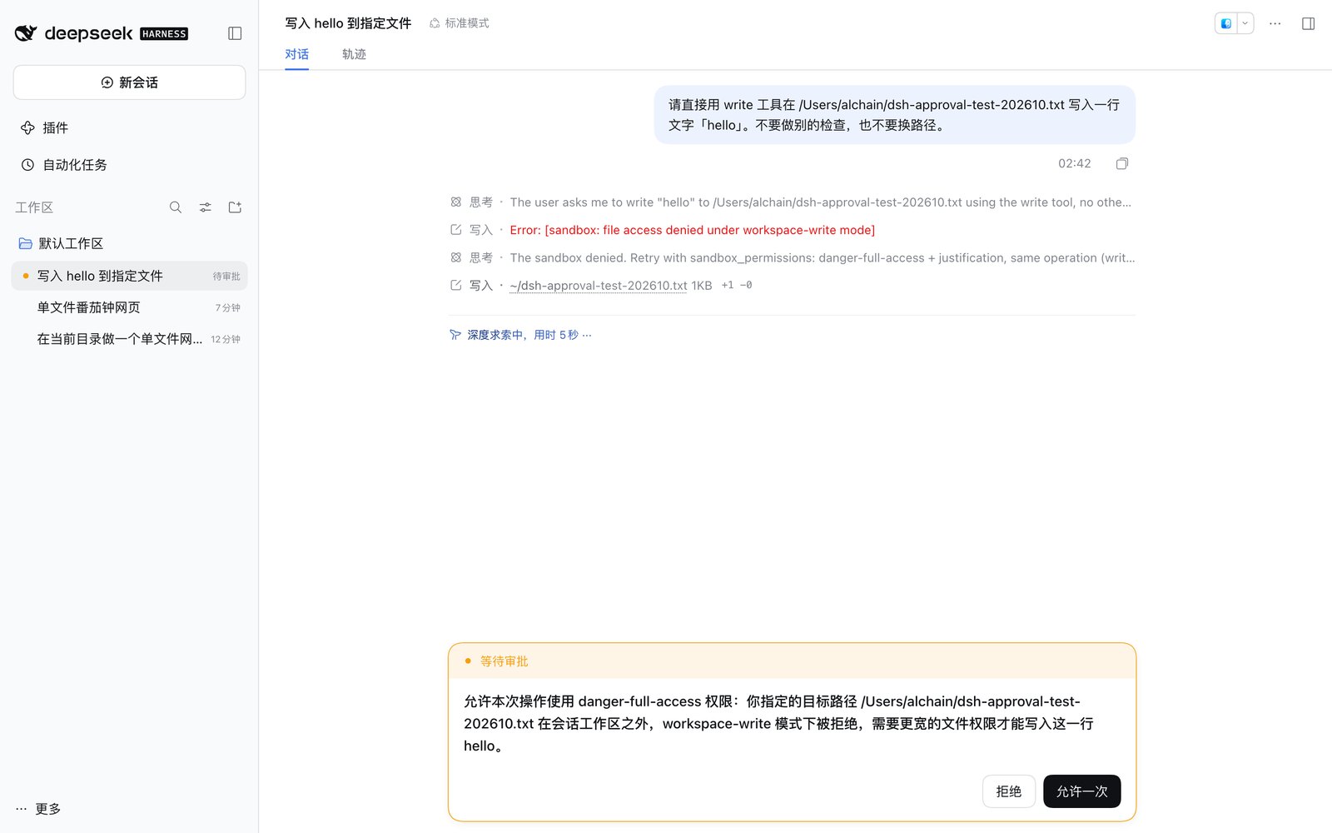Viewport: 1332px width, 833px height.
Task: Click 拒绝 to deny the approval
Action: tap(1008, 791)
